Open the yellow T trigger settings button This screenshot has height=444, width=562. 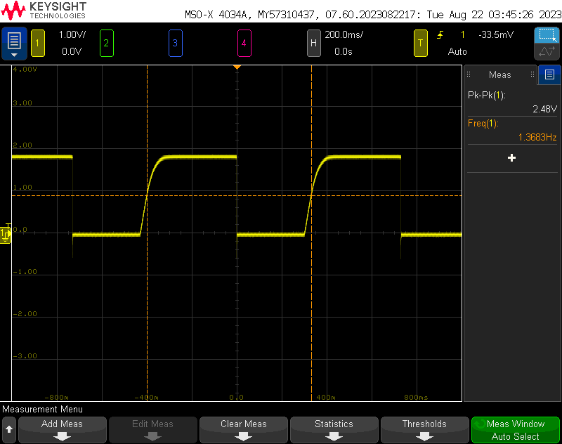(x=421, y=43)
